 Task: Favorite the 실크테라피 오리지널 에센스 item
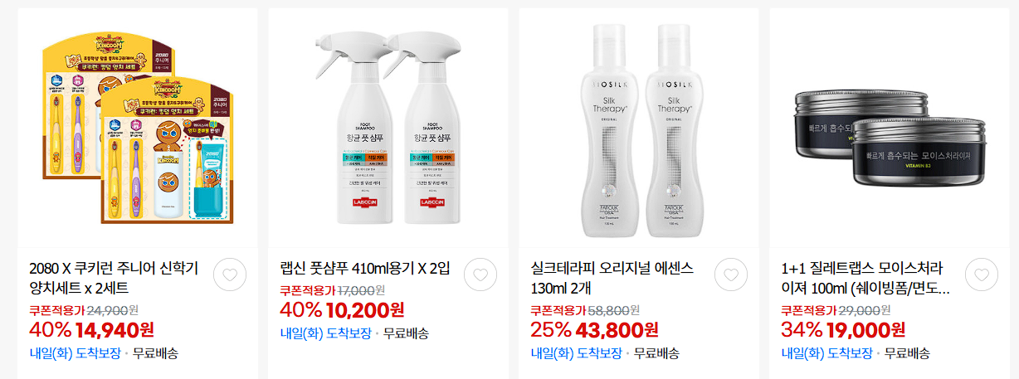coord(731,275)
